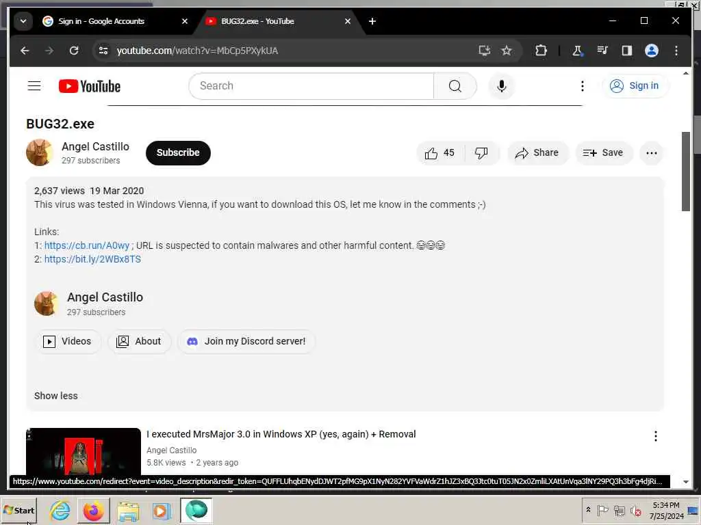Image resolution: width=701 pixels, height=525 pixels.
Task: Click the magnifier search button
Action: [455, 85]
